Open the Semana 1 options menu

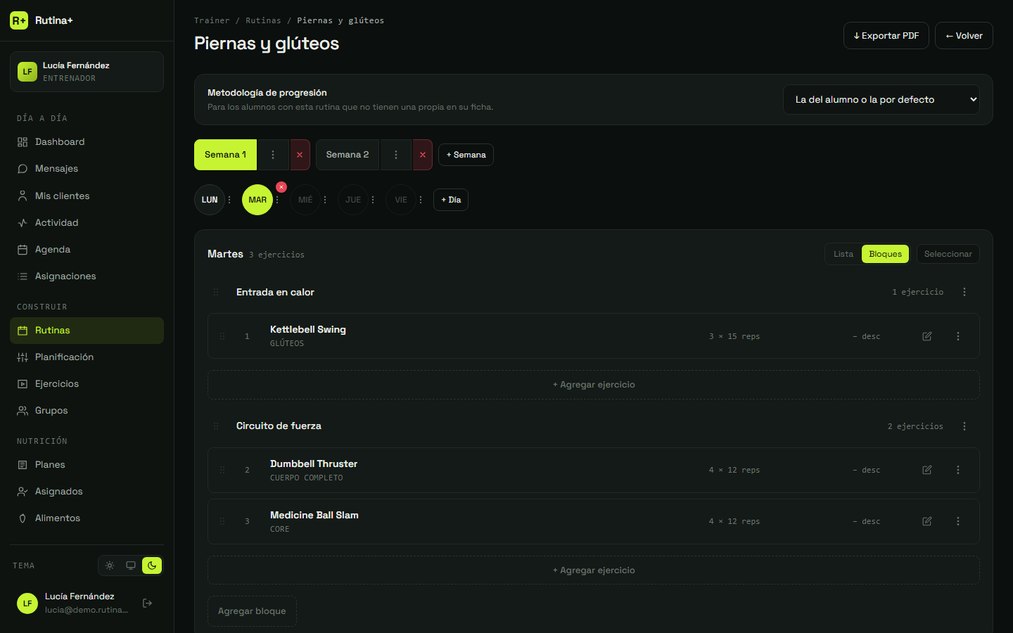pyautogui.click(x=273, y=155)
